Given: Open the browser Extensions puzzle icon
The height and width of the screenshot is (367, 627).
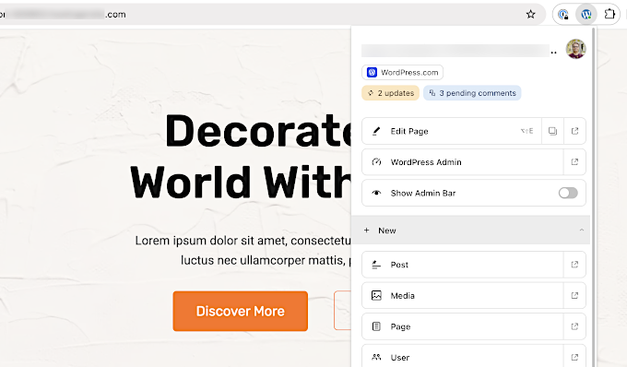Looking at the screenshot, I should click(x=609, y=15).
